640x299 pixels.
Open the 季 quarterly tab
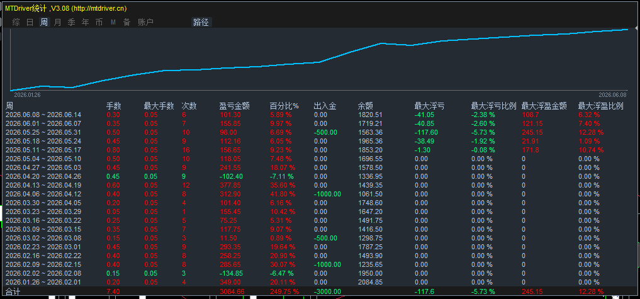click(x=72, y=23)
